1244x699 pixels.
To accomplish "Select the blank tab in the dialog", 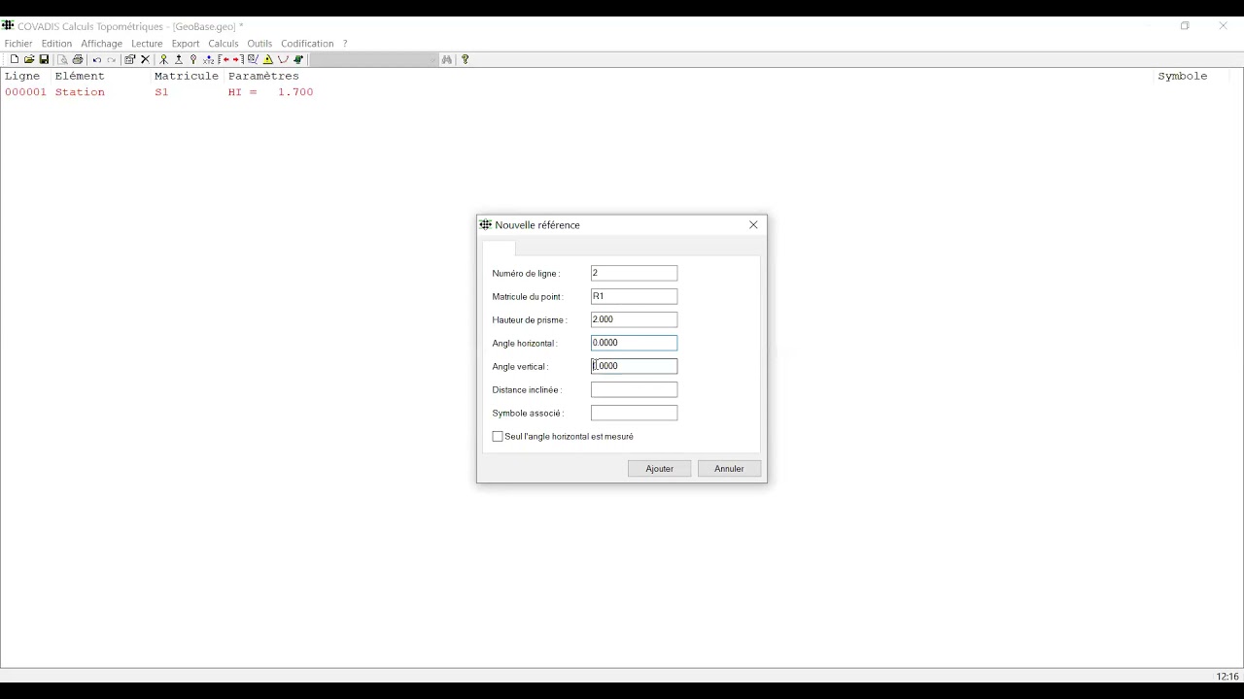I will click(499, 249).
